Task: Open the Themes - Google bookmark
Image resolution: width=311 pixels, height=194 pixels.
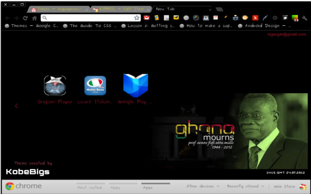Action: pyautogui.click(x=32, y=26)
